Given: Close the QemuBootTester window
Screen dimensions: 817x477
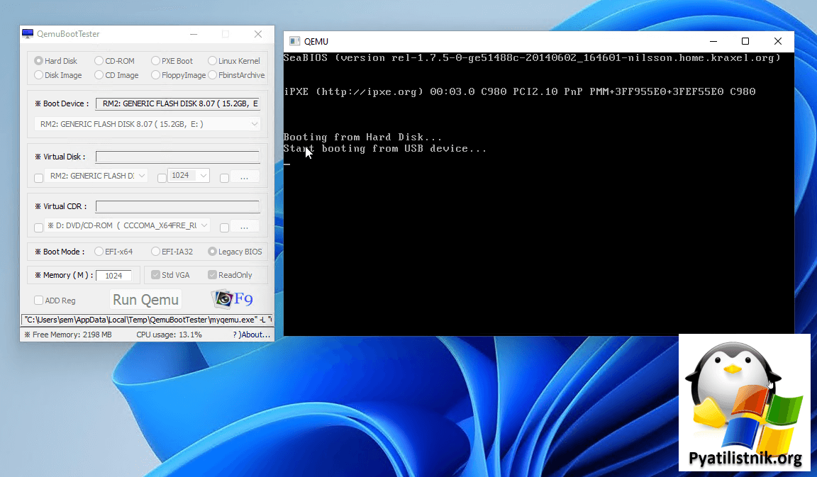Looking at the screenshot, I should point(257,34).
